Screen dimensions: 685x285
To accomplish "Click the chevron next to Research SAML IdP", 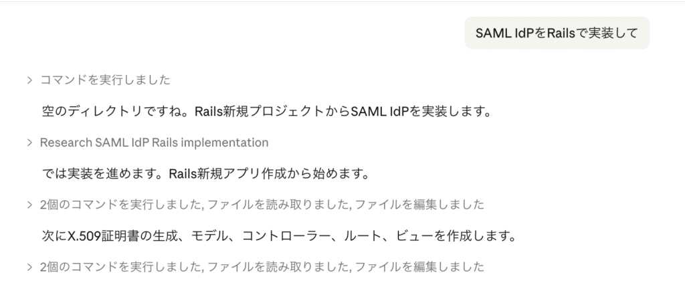I will [30, 142].
